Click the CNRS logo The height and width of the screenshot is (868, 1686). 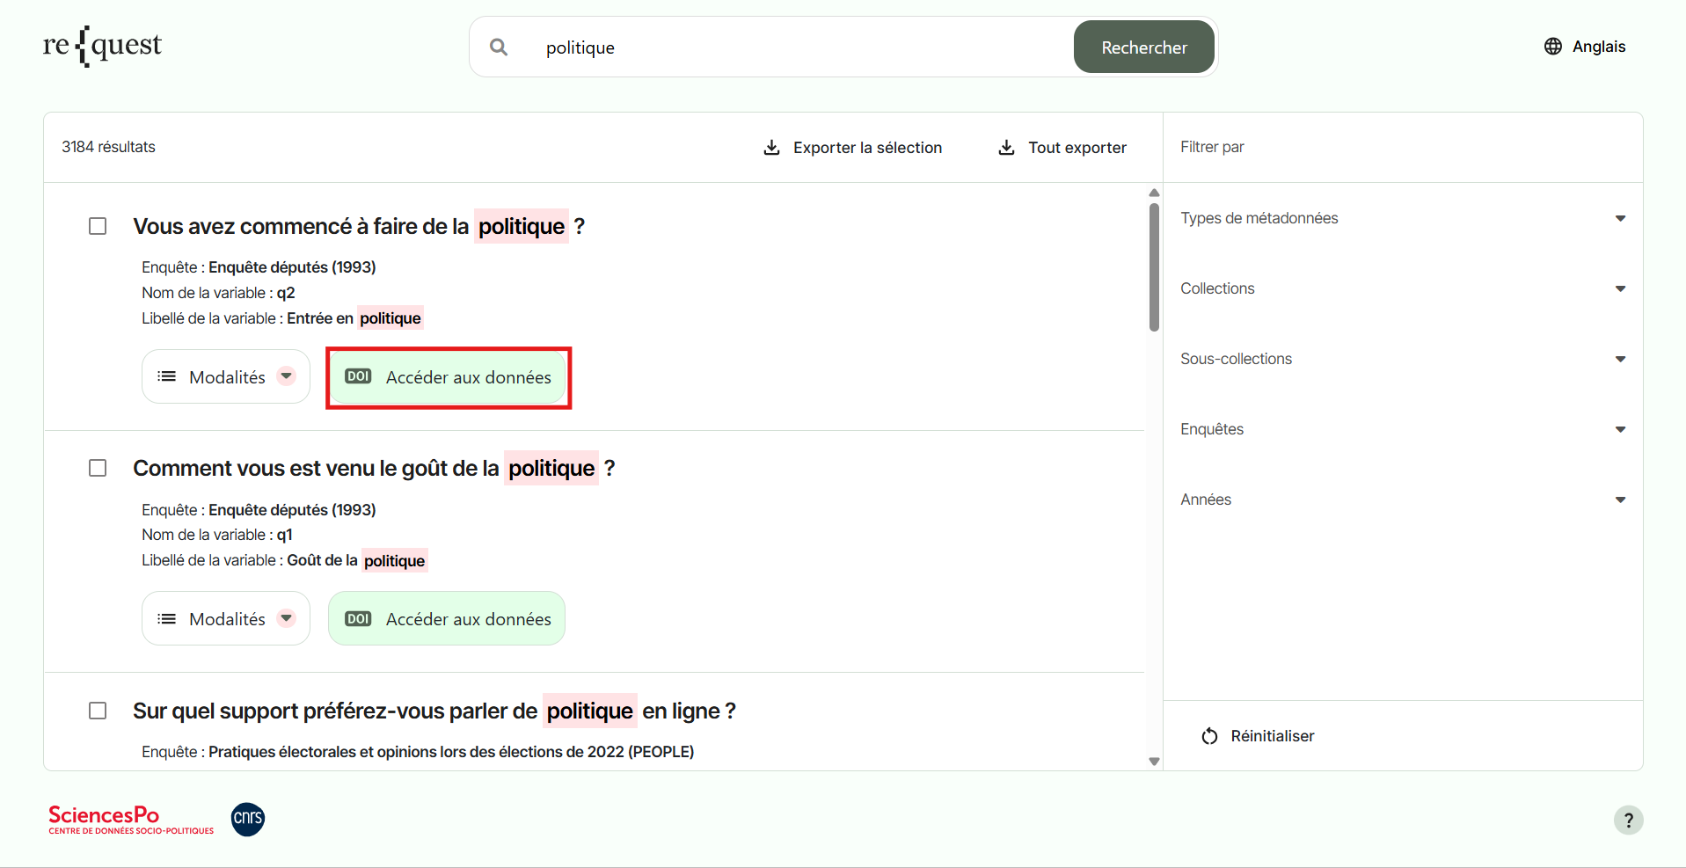coord(248,819)
